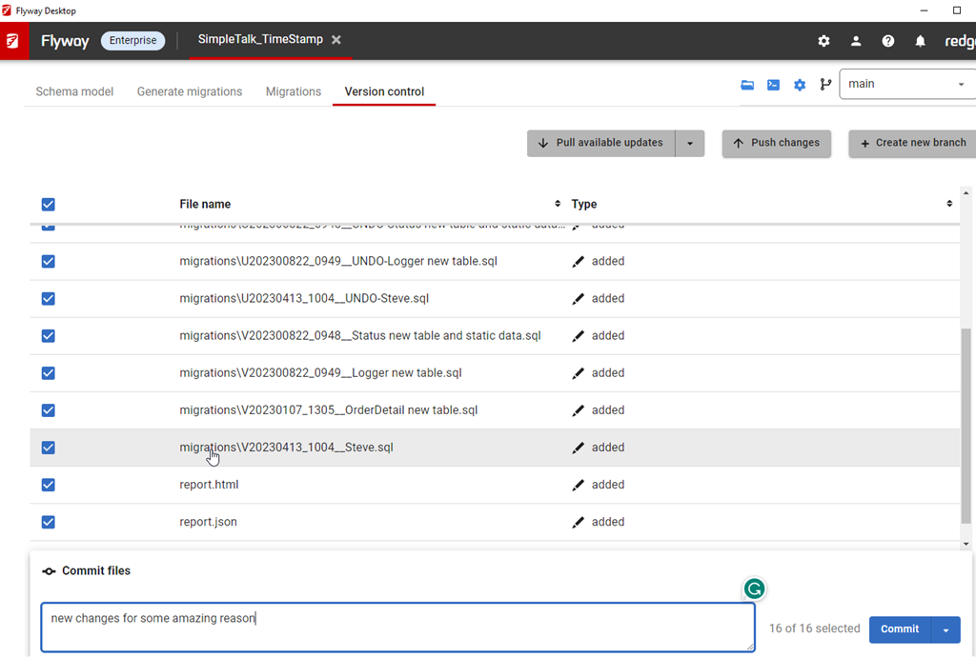
Task: Uncheck V20230413_1004__Steve.sql checkbox
Action: pos(49,448)
